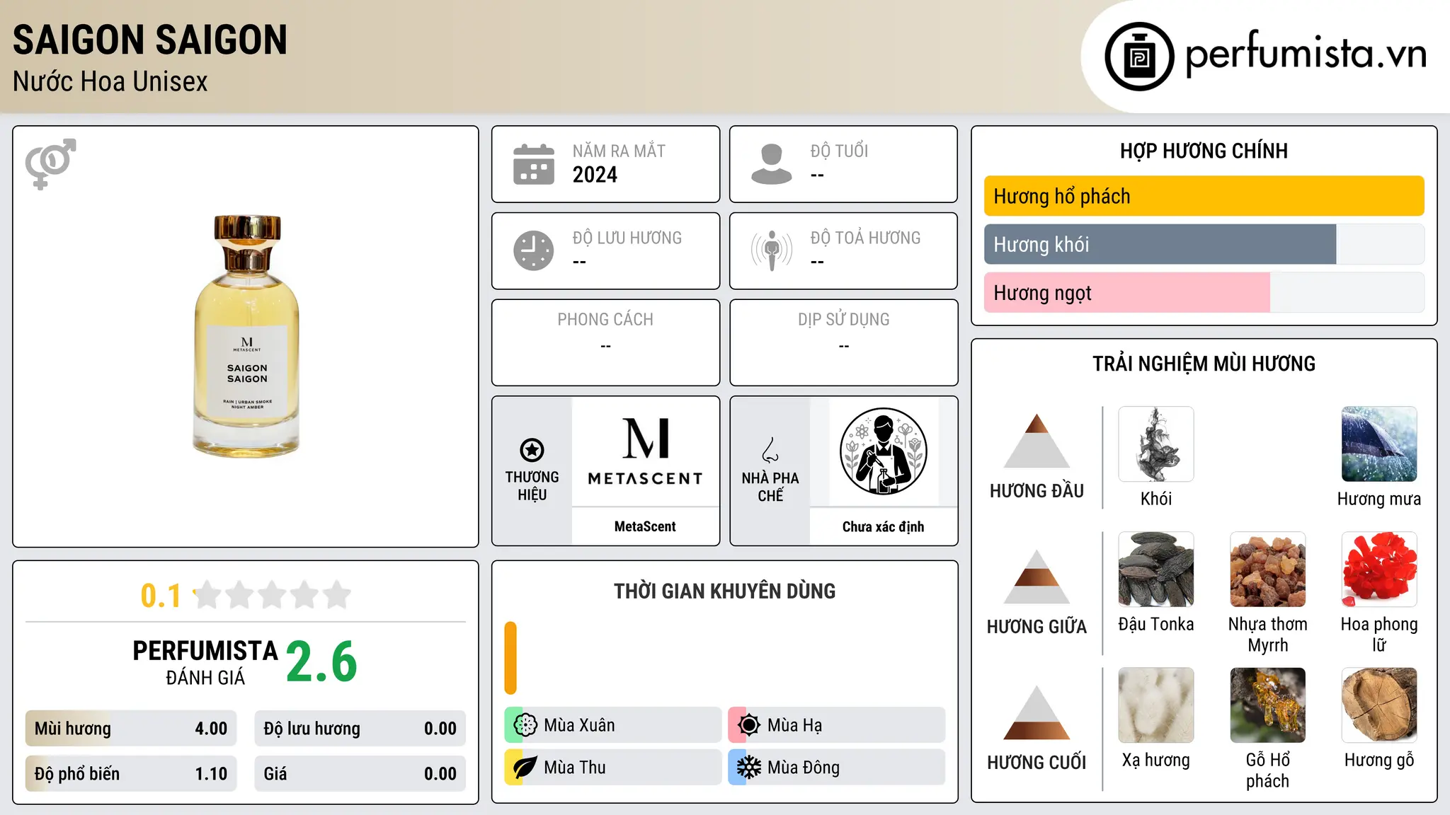Click the Mùa Đông snowflake icon
The height and width of the screenshot is (815, 1450).
tap(749, 768)
